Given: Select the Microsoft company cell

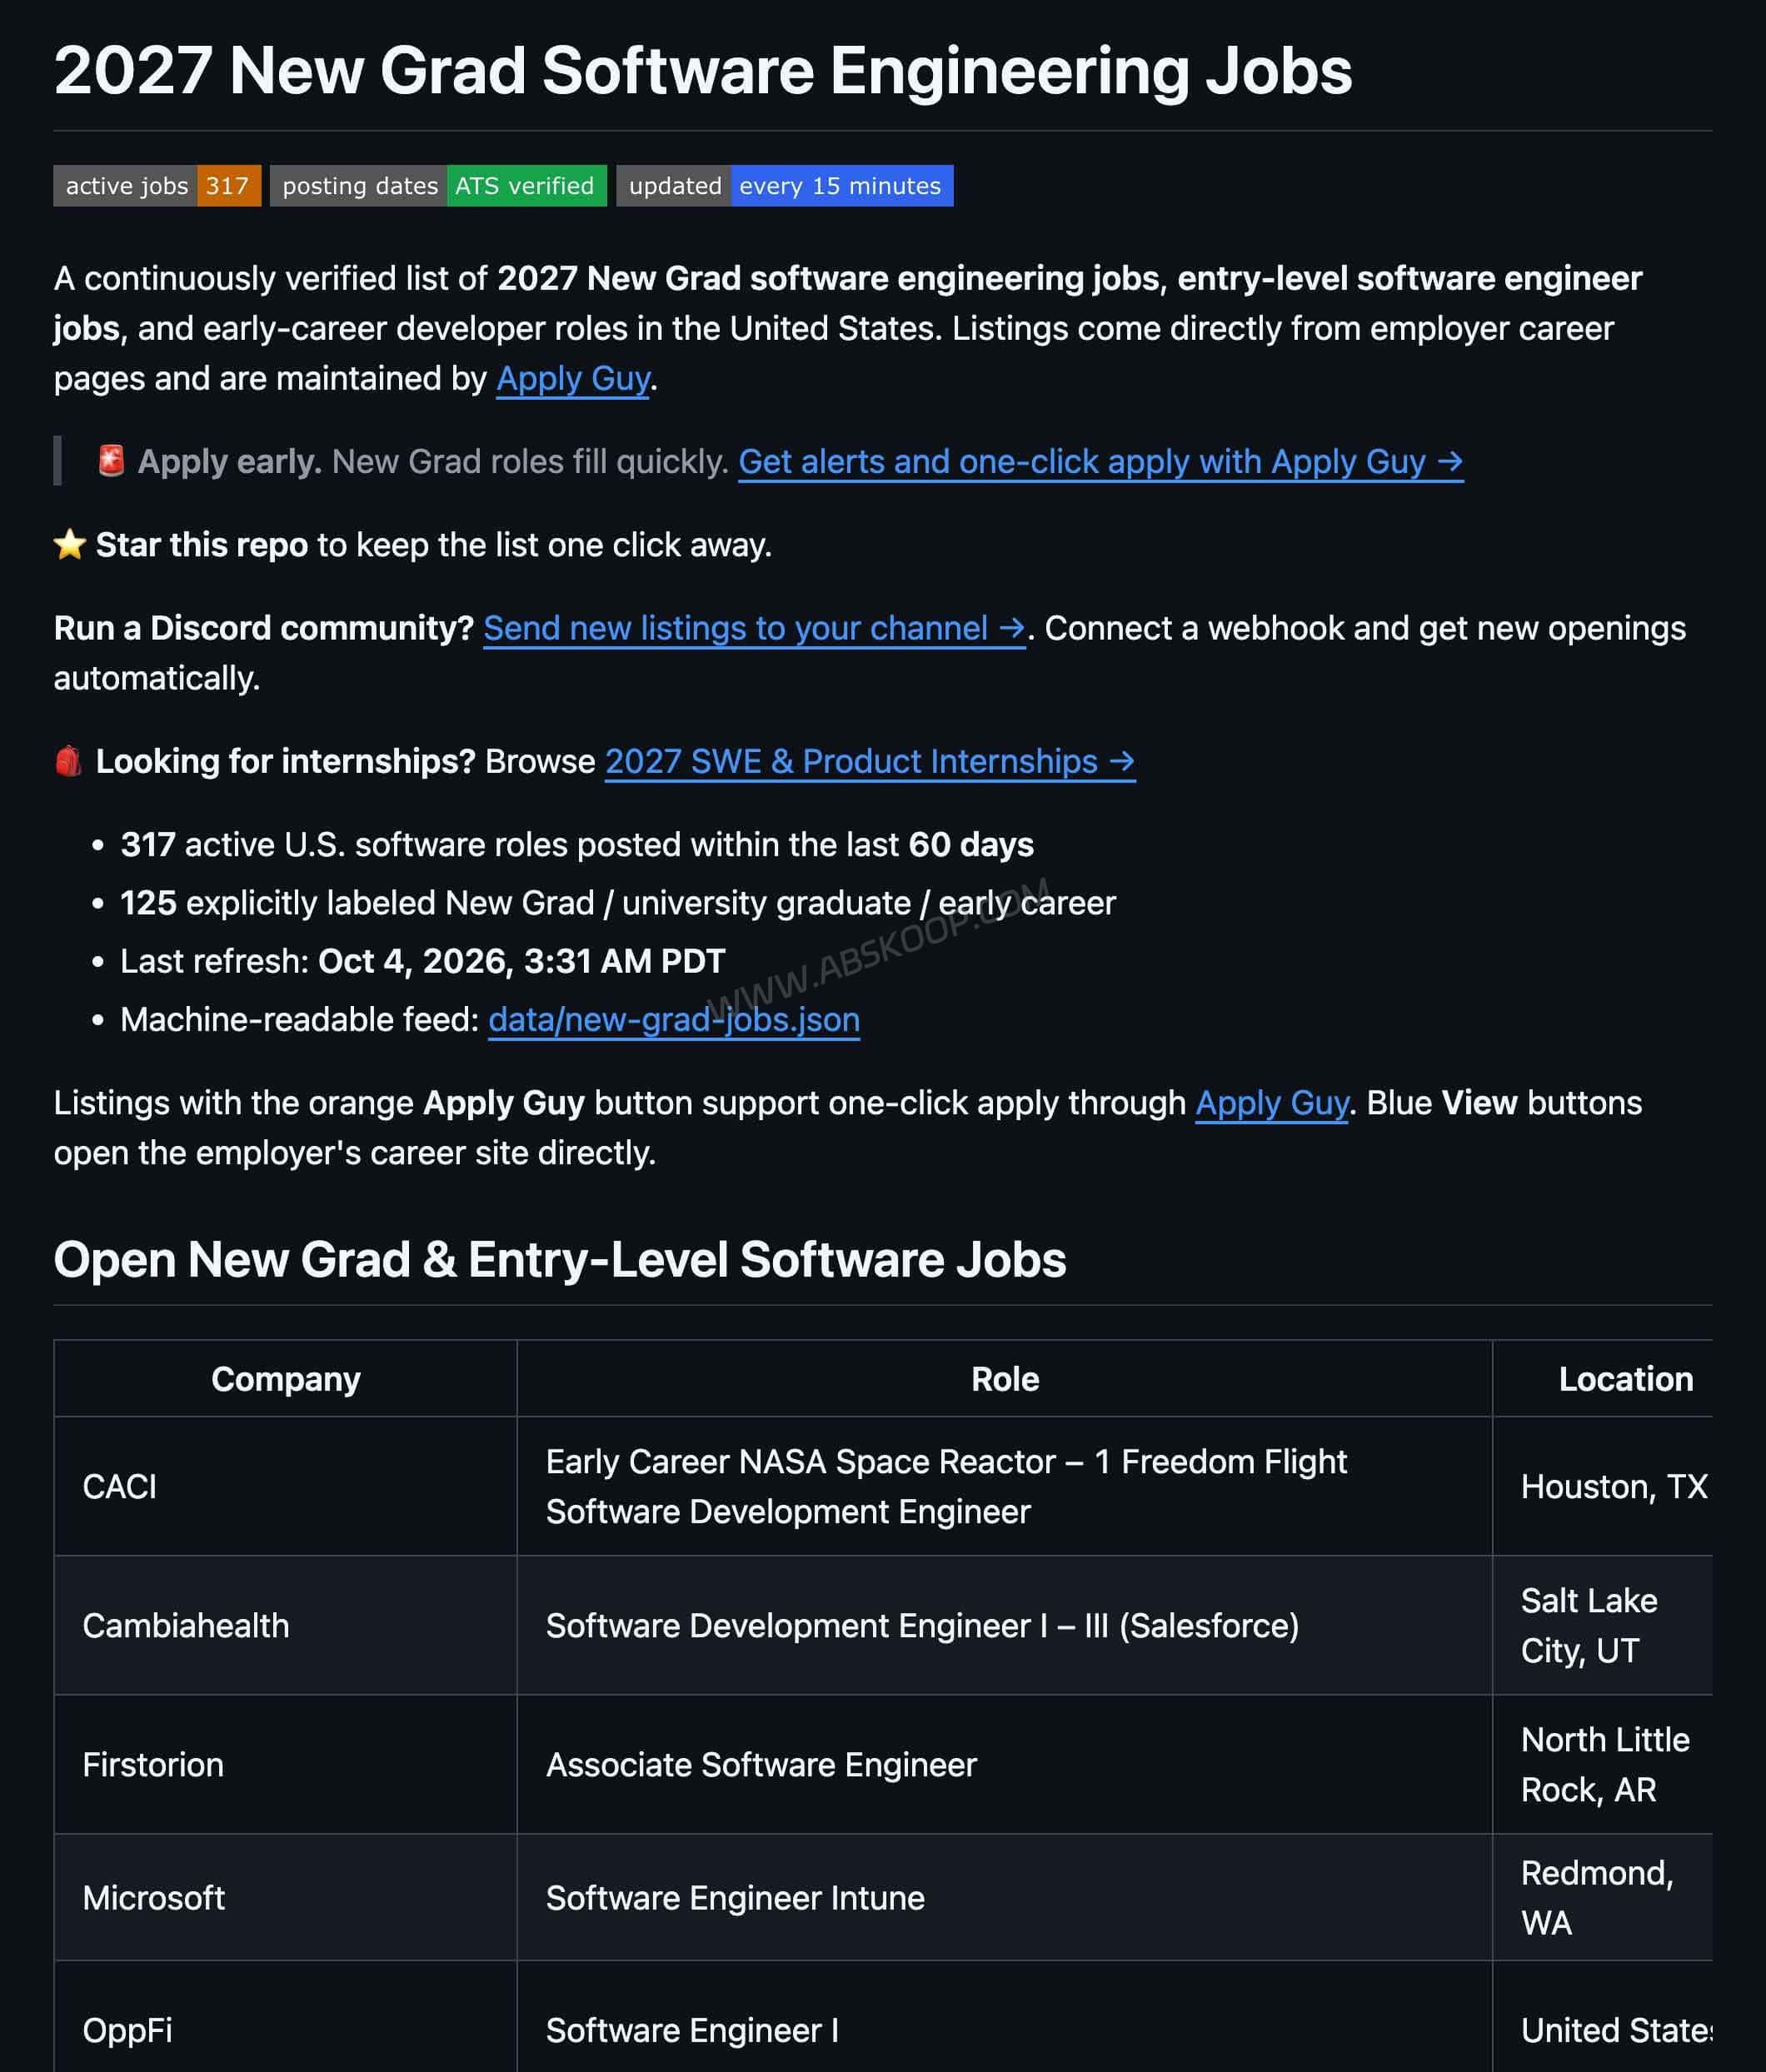Looking at the screenshot, I should (x=286, y=1898).
